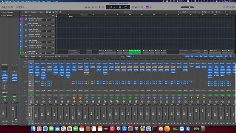236x133 pixels.
Task: Adjust the master volume slider in the control bar
Action: [x=187, y=7]
